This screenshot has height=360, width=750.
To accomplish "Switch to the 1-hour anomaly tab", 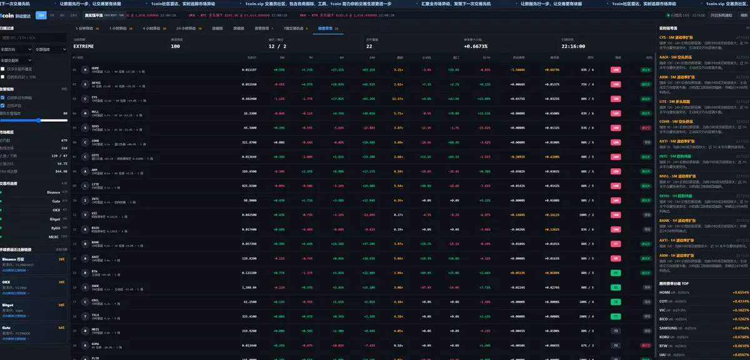I will pos(121,29).
